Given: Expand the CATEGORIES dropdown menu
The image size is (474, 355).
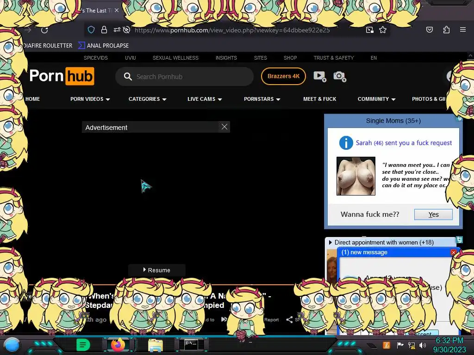Looking at the screenshot, I should tap(148, 99).
